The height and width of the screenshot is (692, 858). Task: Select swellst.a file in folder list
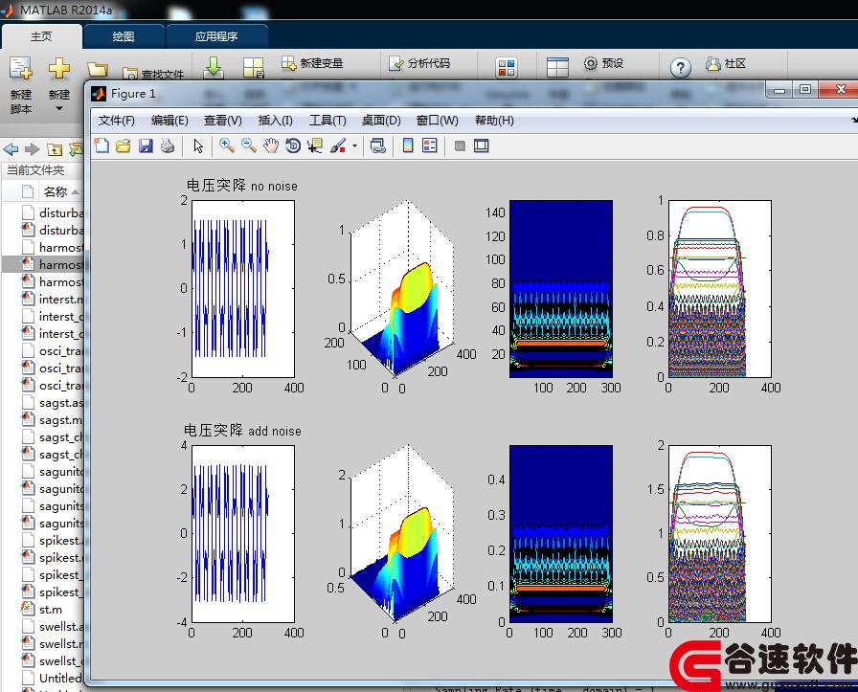pos(52,626)
